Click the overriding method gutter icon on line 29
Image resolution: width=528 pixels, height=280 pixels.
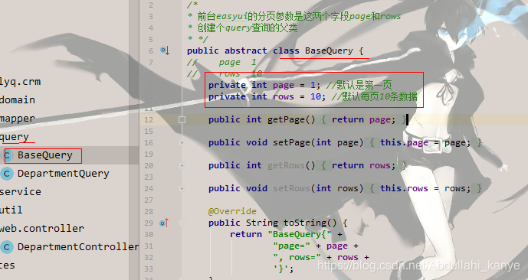(164, 223)
